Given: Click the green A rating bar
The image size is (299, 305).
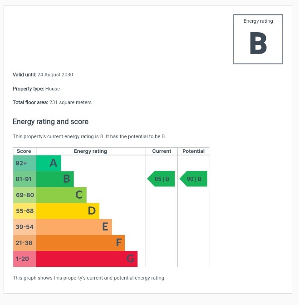Looking at the screenshot, I should click(49, 163).
